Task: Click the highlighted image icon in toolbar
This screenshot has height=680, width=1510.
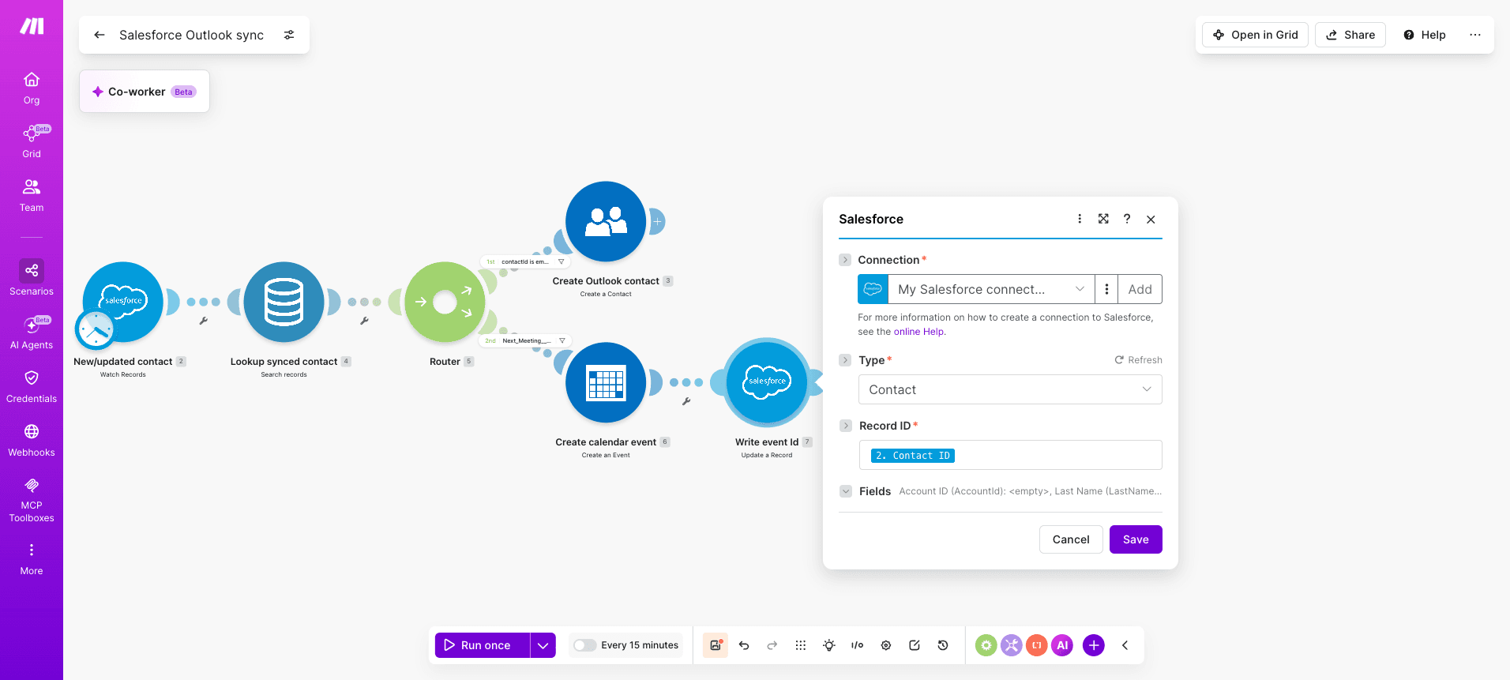Action: pyautogui.click(x=716, y=645)
